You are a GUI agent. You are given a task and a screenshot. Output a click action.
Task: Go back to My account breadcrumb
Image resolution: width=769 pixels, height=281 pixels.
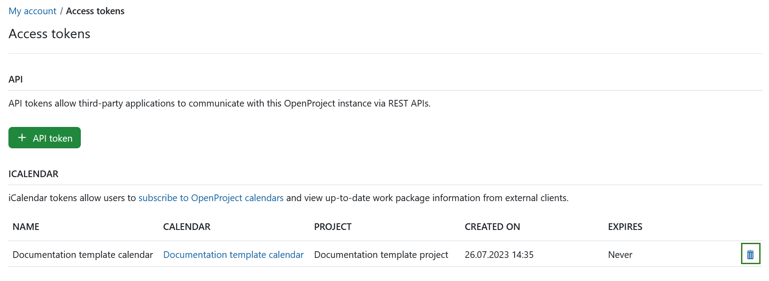click(32, 11)
